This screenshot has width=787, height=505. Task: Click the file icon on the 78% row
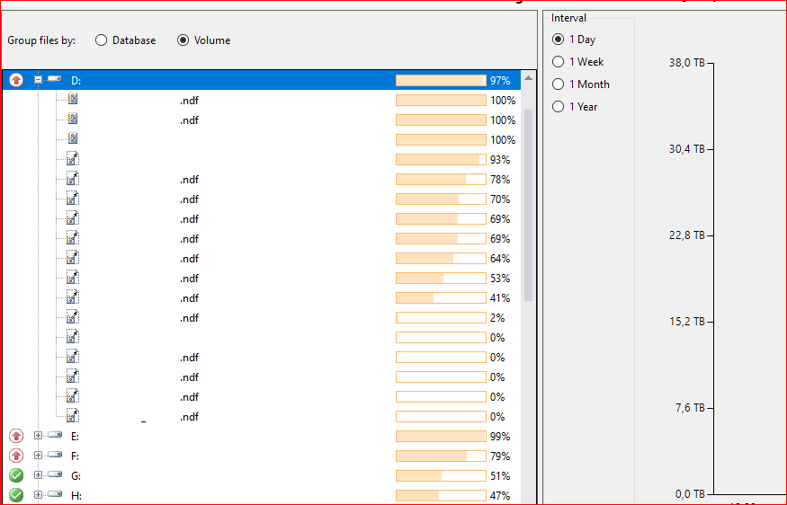click(x=73, y=179)
